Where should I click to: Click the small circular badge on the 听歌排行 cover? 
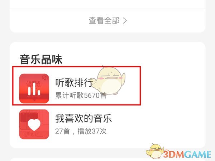(x=45, y=78)
